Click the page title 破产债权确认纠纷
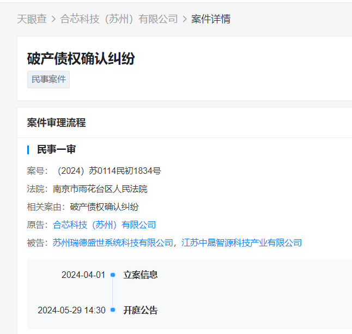The width and height of the screenshot is (352, 334). 81,59
